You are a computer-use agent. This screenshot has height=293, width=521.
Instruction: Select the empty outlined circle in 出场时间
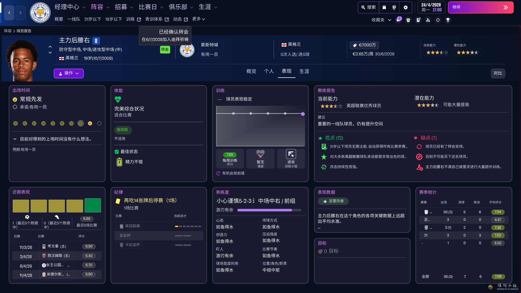(99, 123)
